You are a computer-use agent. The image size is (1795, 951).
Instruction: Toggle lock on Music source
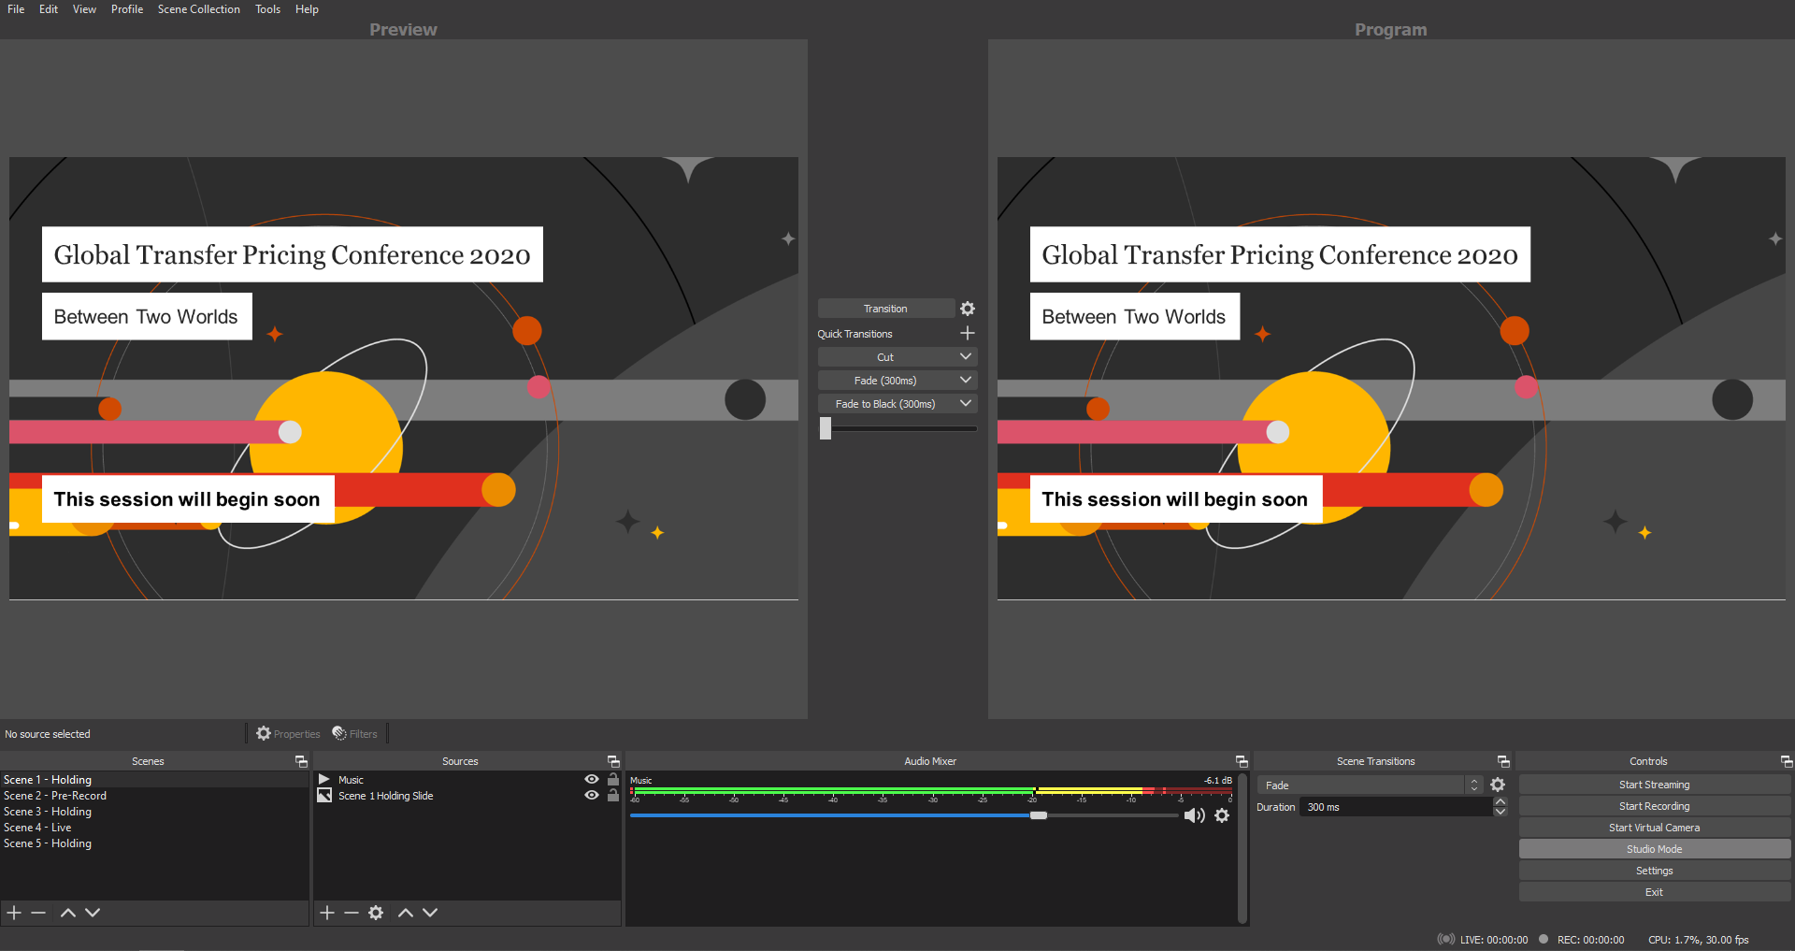(613, 779)
